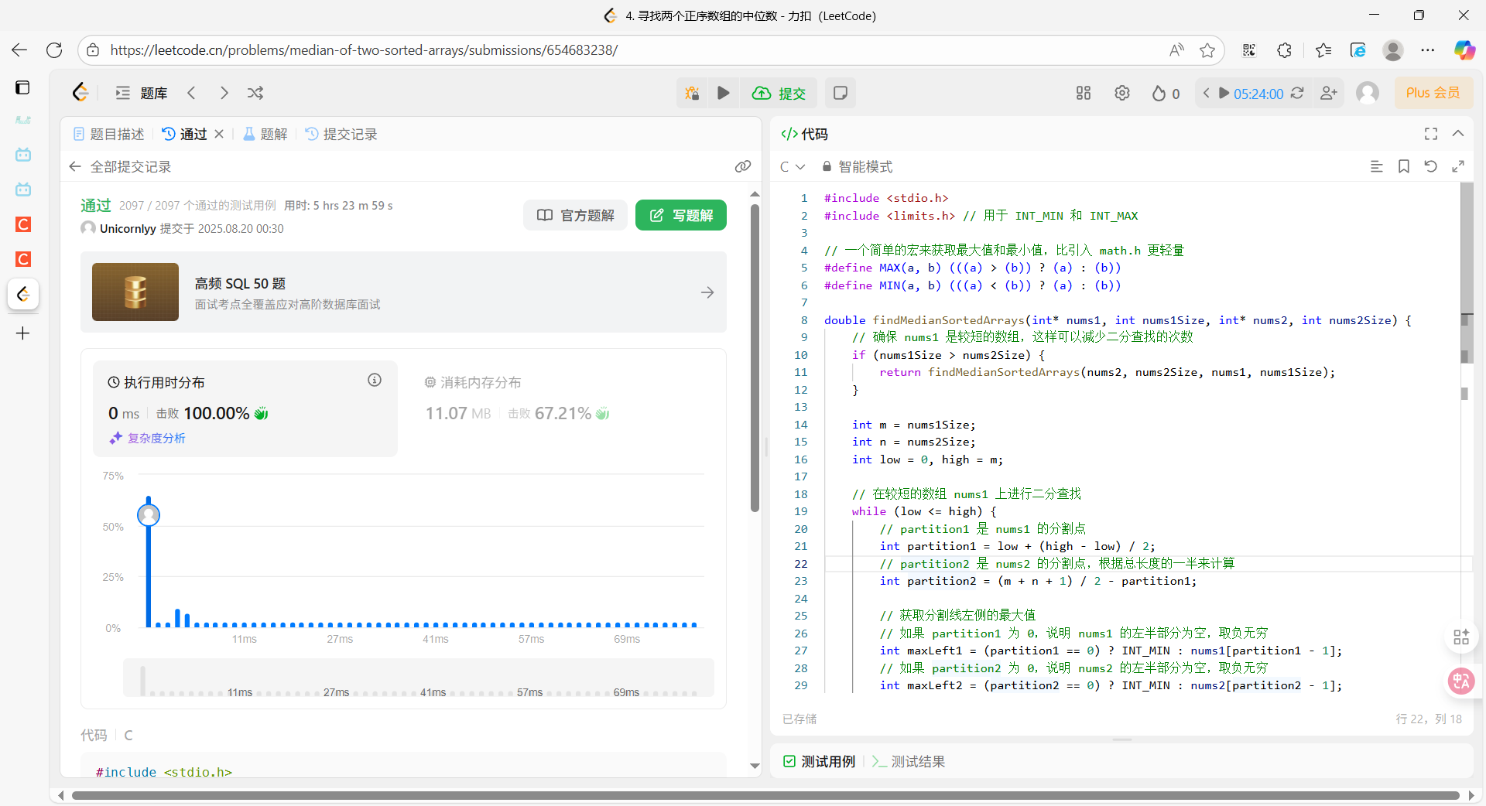The height and width of the screenshot is (806, 1486).
Task: Open the 提交记录 tab
Action: [341, 134]
